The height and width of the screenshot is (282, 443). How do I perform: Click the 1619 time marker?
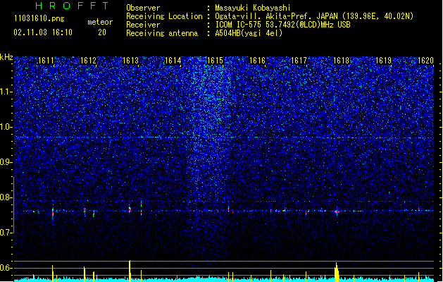pos(383,61)
